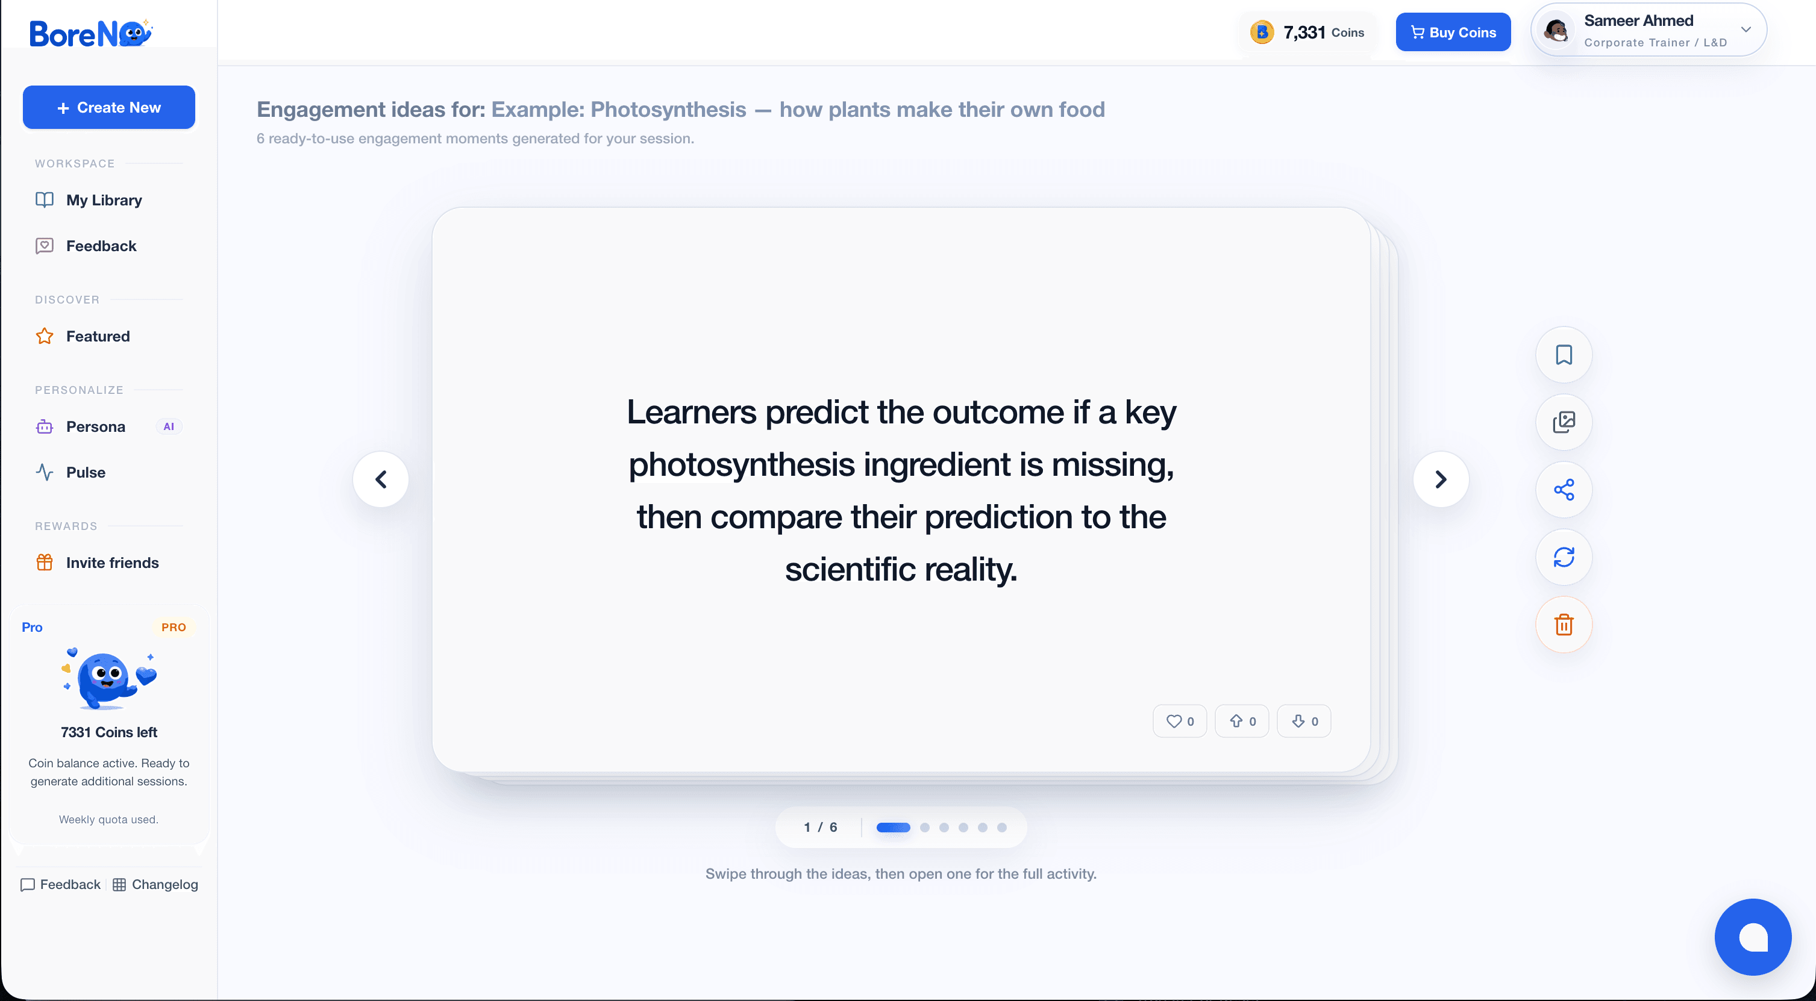The width and height of the screenshot is (1816, 1001).
Task: Click the Pulse activity icon
Action: pos(45,472)
